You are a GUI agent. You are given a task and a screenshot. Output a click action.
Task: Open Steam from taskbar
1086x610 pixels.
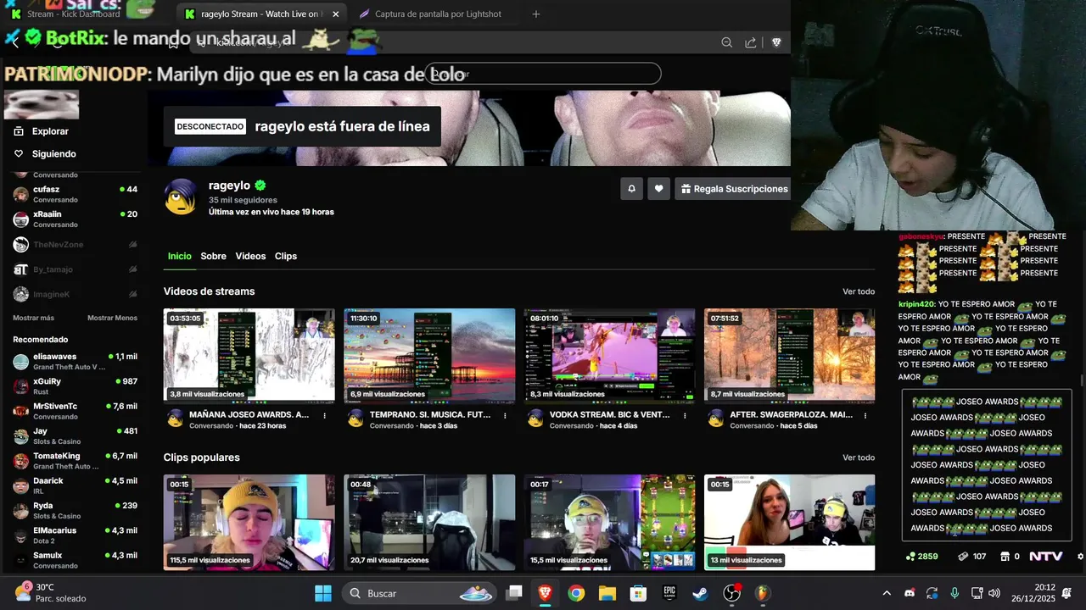[x=700, y=593]
